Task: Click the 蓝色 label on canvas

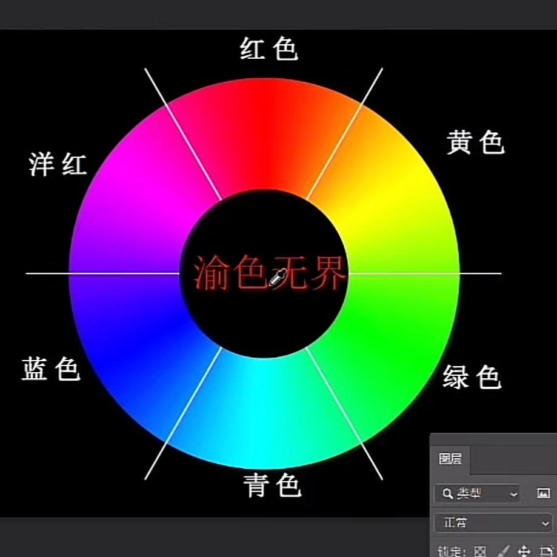Action: pos(51,370)
